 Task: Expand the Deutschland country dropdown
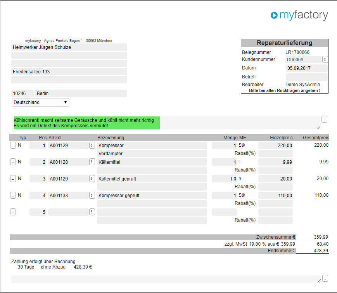point(40,102)
